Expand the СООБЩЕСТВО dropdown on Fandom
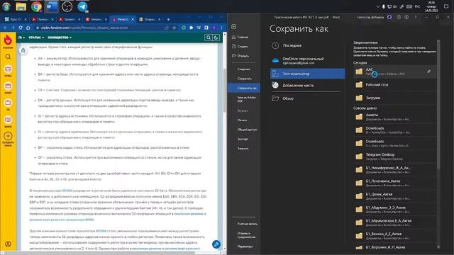The width and height of the screenshot is (454, 255). coord(60,38)
